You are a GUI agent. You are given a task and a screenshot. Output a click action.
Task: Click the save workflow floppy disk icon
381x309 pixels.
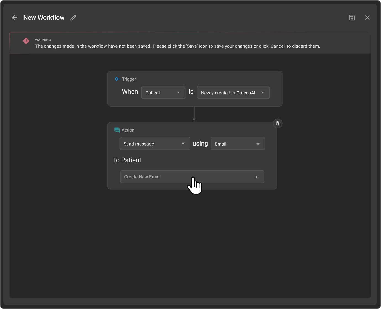coord(352,17)
